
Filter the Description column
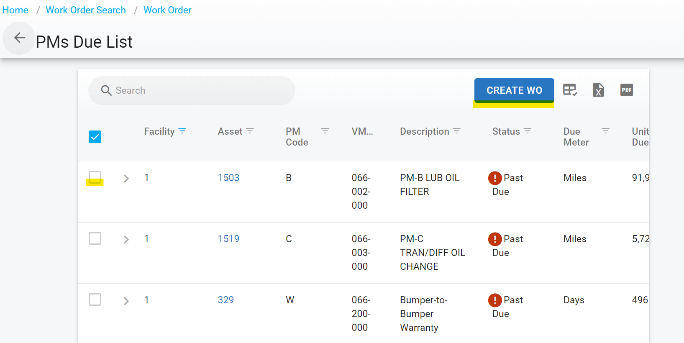[457, 131]
